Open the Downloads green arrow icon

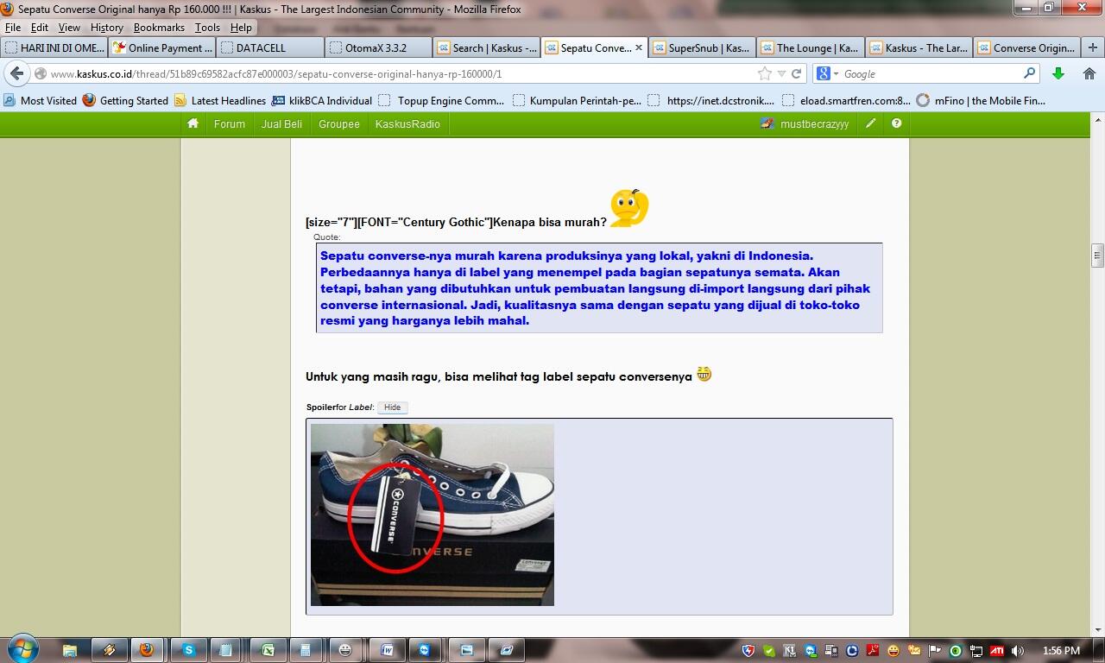1058,73
